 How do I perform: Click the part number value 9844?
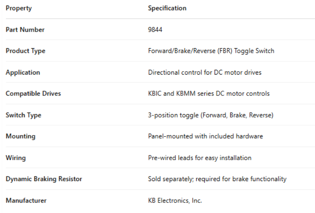coord(155,30)
